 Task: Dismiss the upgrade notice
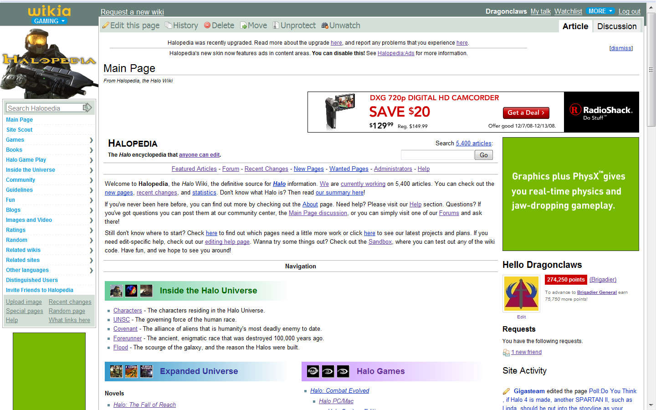click(621, 48)
